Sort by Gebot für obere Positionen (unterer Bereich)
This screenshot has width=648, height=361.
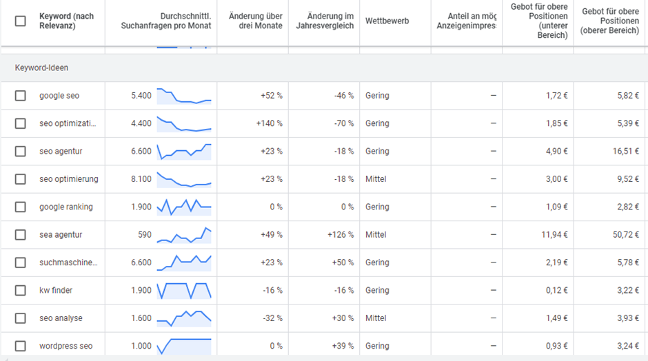pyautogui.click(x=539, y=21)
